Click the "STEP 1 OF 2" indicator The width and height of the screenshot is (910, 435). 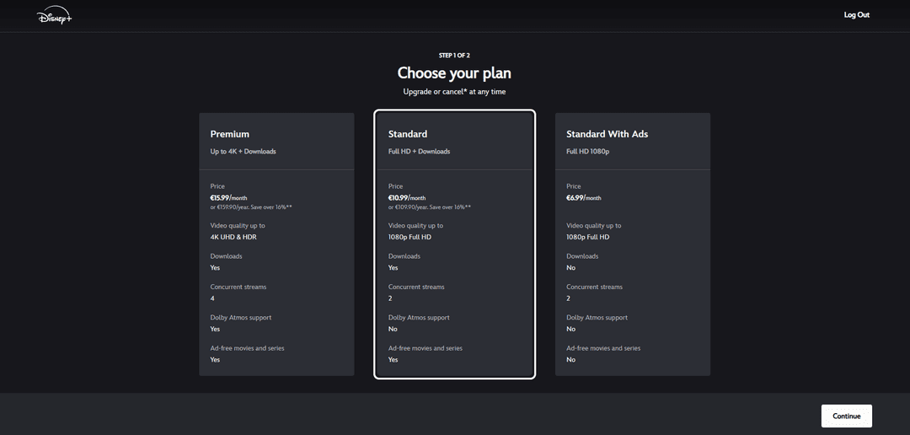[x=454, y=56]
